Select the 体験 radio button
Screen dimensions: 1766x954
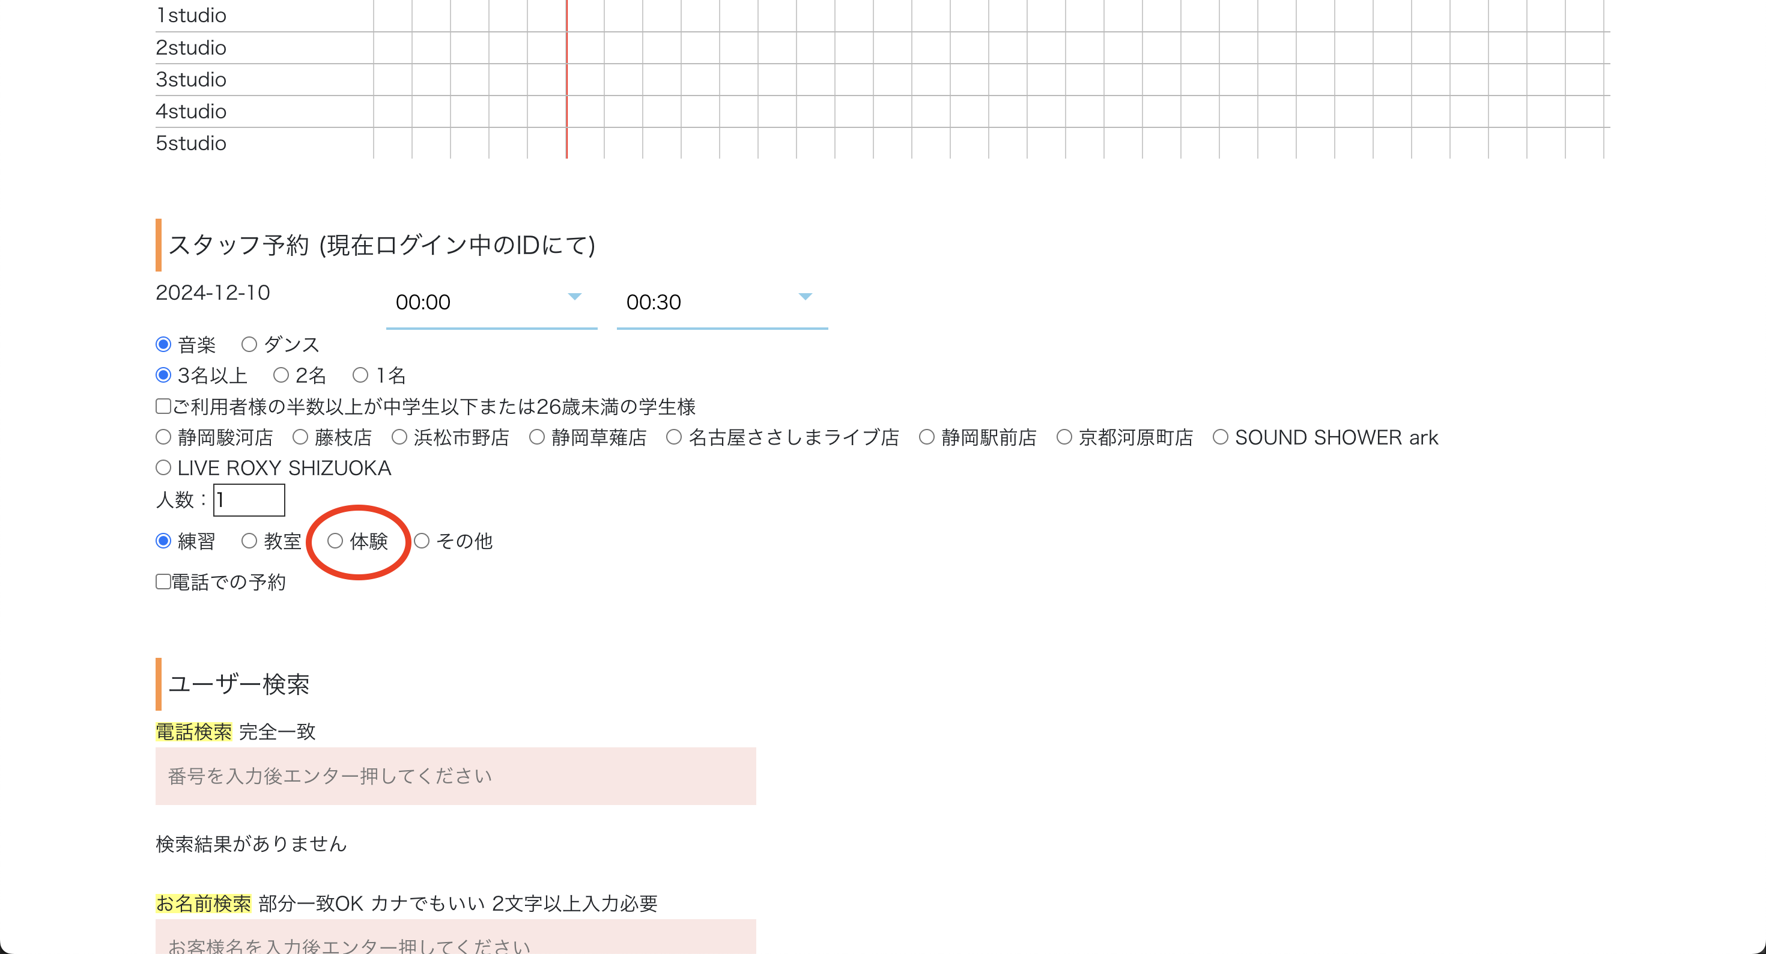pos(335,541)
